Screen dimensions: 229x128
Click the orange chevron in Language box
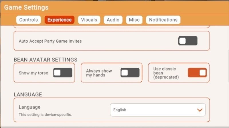(200, 110)
